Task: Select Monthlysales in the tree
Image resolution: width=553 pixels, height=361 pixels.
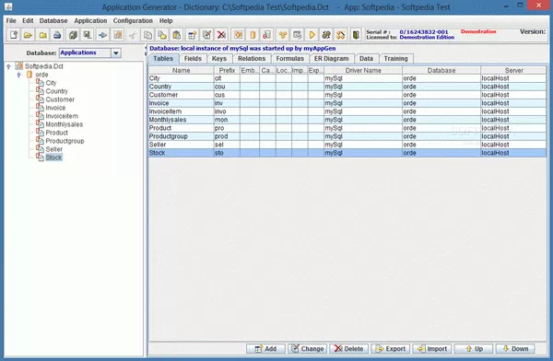Action: 65,124
